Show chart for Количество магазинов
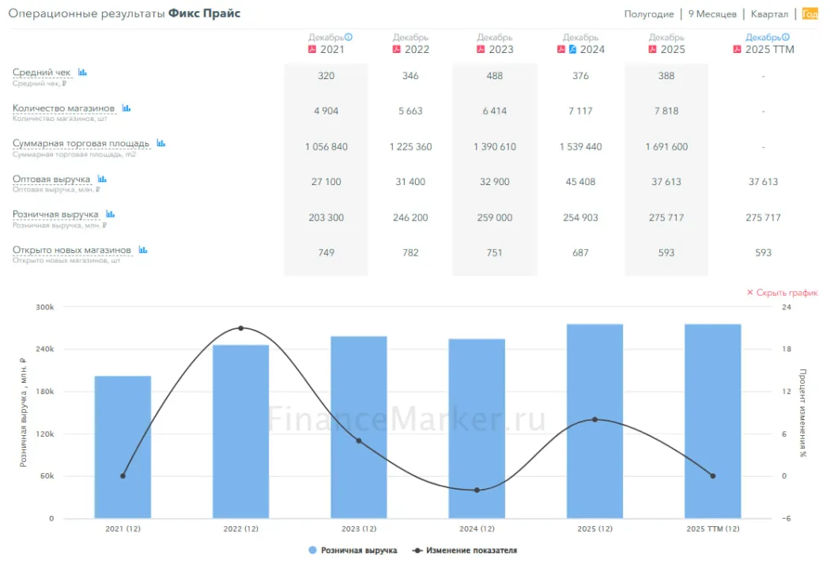Screen dimensions: 830x568 coord(126,108)
